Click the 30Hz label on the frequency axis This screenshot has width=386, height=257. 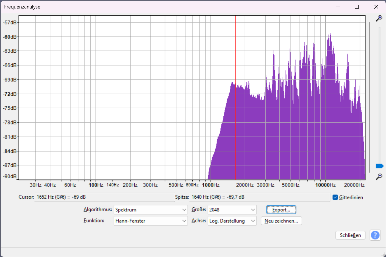[35, 185]
